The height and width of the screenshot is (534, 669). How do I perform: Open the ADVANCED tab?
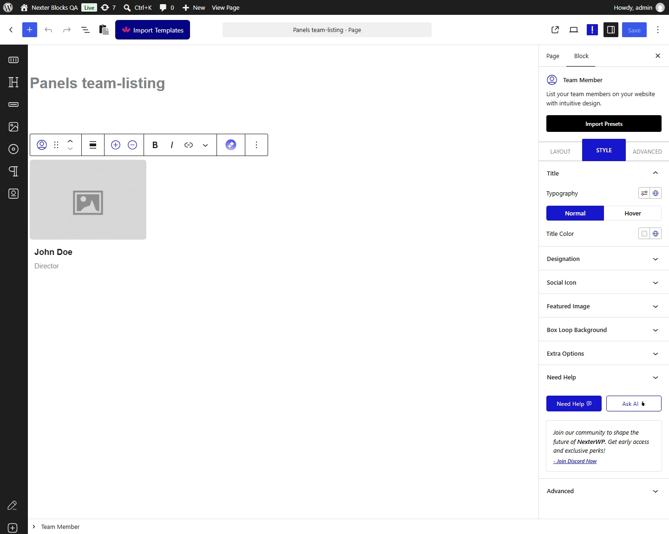pos(647,151)
